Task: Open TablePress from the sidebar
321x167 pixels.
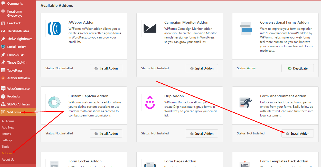Action: click(15, 70)
